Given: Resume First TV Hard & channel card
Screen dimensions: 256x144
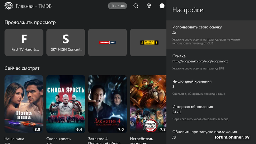Looking at the screenshot, I should pyautogui.click(x=24, y=43).
